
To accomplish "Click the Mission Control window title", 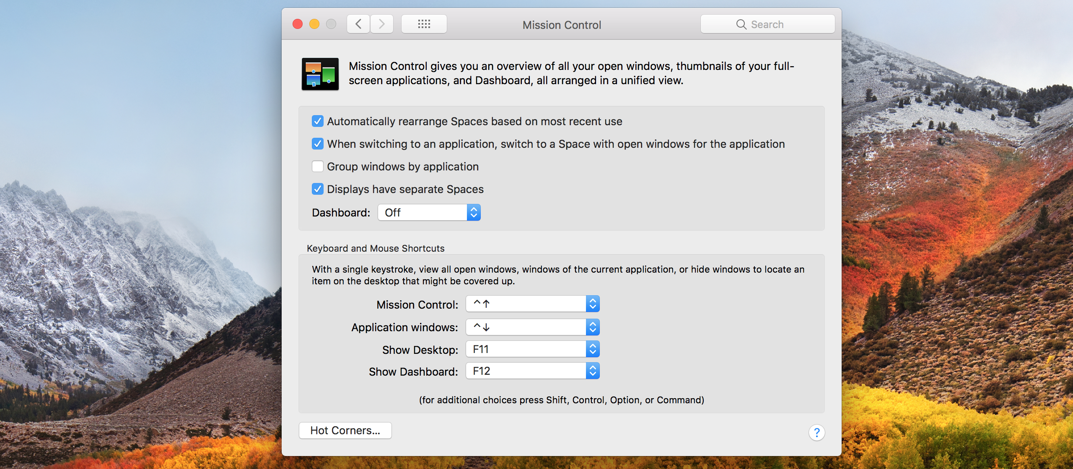I will tap(562, 25).
